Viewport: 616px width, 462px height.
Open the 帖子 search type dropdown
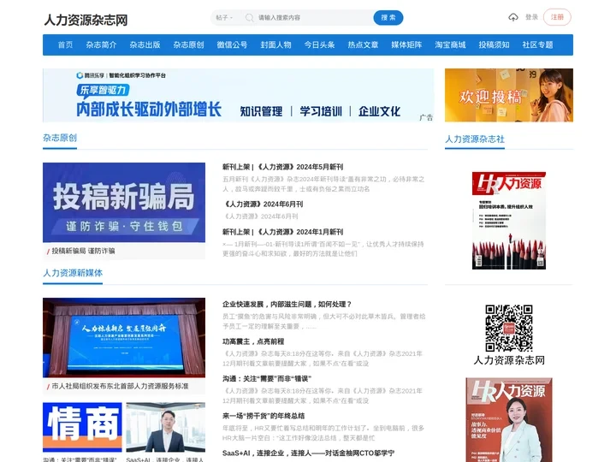224,18
